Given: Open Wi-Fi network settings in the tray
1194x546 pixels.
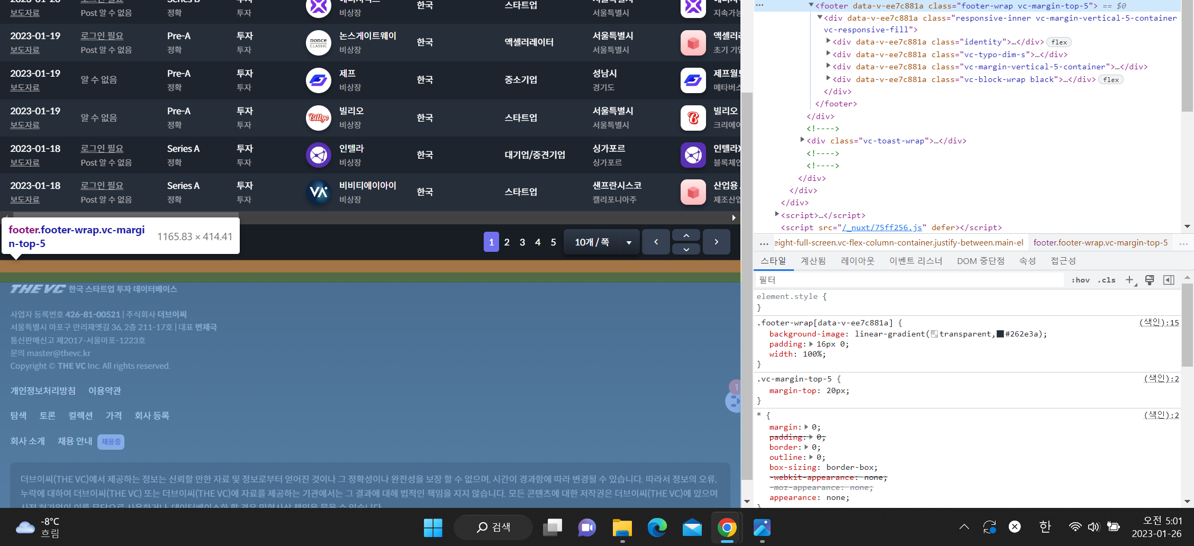Looking at the screenshot, I should 1075,527.
